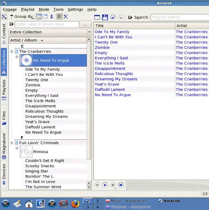Click the previous track button
The image size is (209, 210).
tap(97, 185)
